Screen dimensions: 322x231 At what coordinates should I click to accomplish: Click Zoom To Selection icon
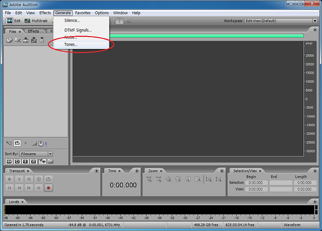tap(178, 179)
